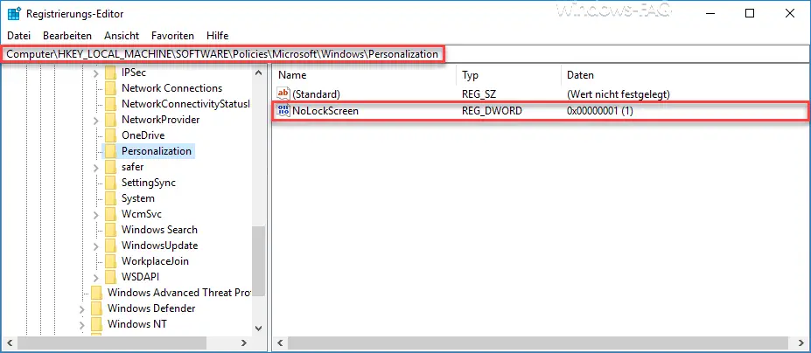The image size is (811, 353).
Task: Select the Personalization folder icon
Action: tap(110, 151)
